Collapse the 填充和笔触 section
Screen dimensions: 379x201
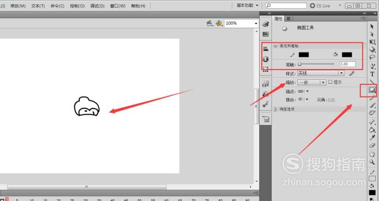click(x=276, y=46)
